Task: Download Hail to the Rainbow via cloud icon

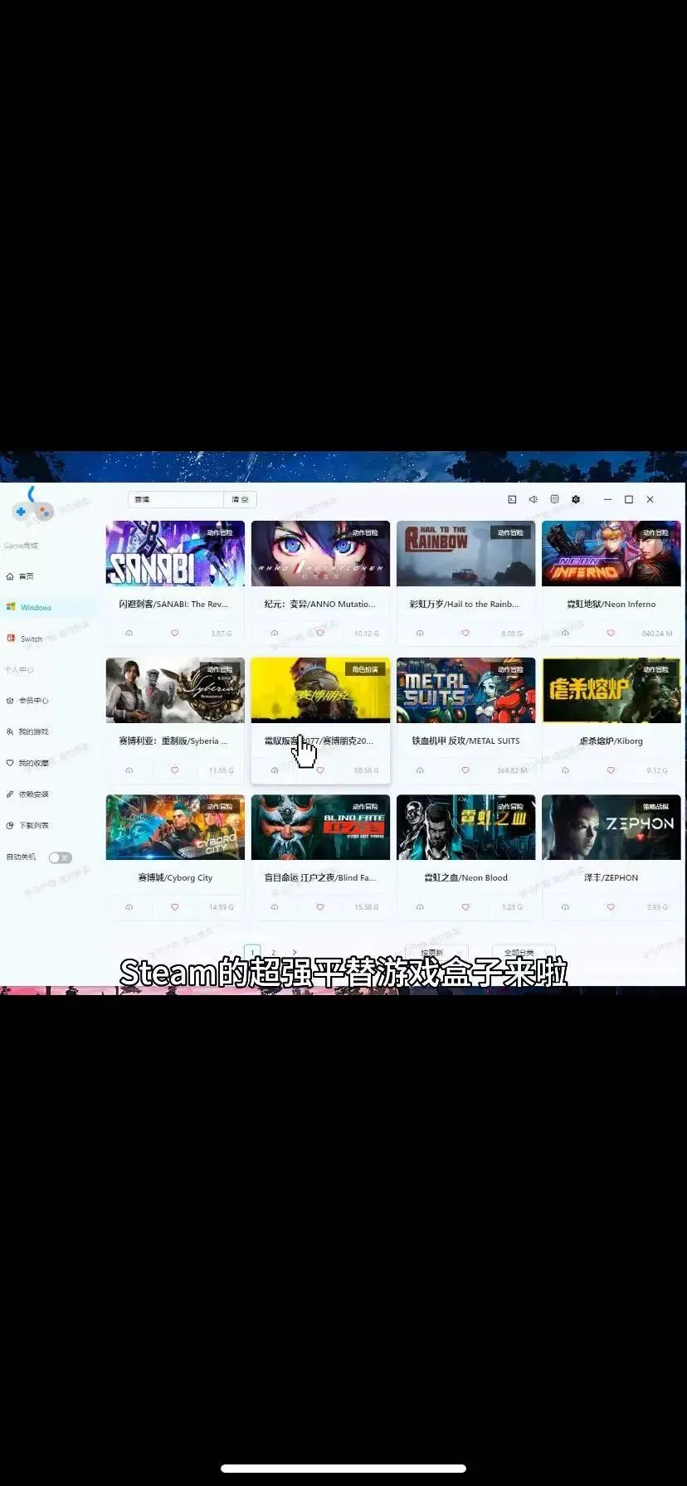Action: (x=420, y=633)
